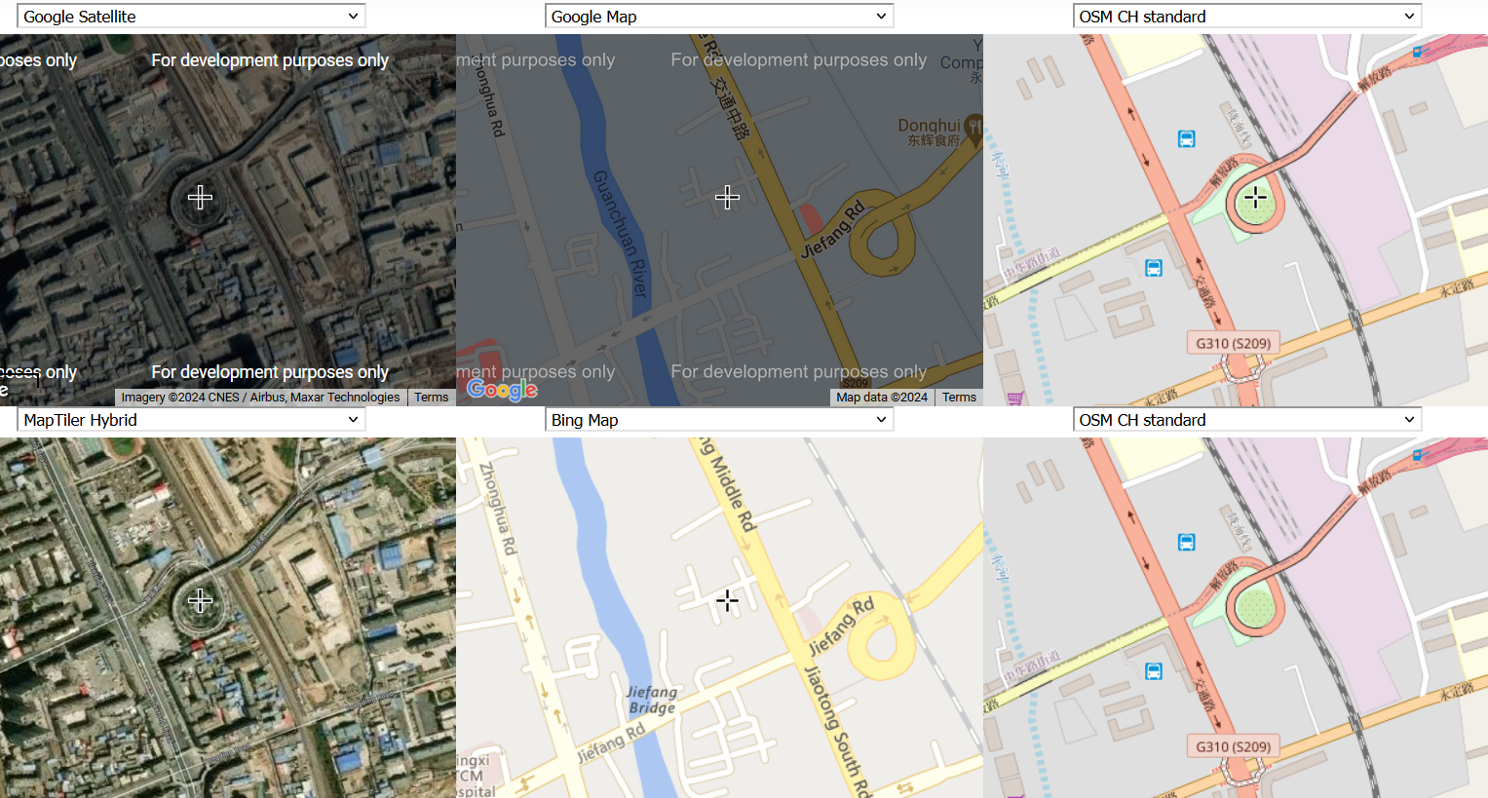Click the center crosshair on the MapTiler Hybrid map
This screenshot has width=1488, height=798.
pos(200,600)
